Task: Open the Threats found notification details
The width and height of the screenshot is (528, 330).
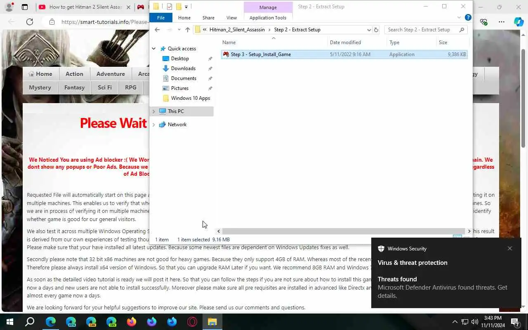Action: [446, 287]
